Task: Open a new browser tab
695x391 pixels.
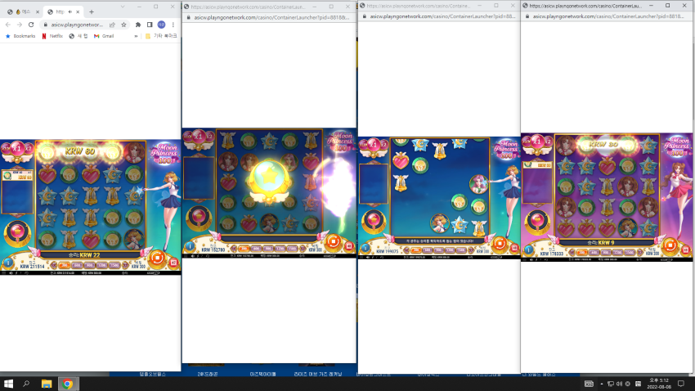Action: [x=92, y=12]
